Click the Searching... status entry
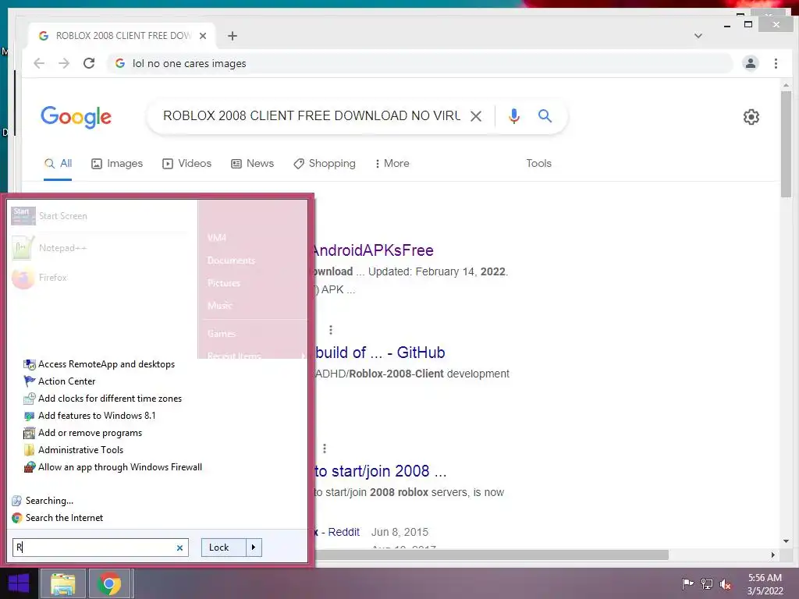 pos(43,501)
